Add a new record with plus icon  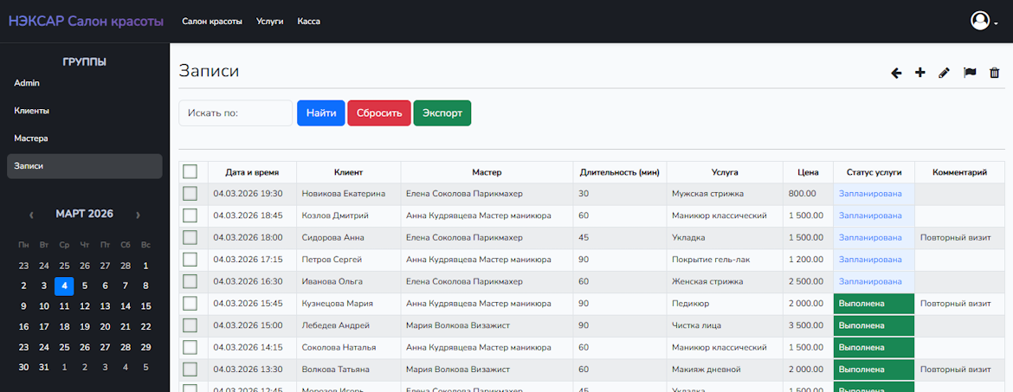[920, 74]
